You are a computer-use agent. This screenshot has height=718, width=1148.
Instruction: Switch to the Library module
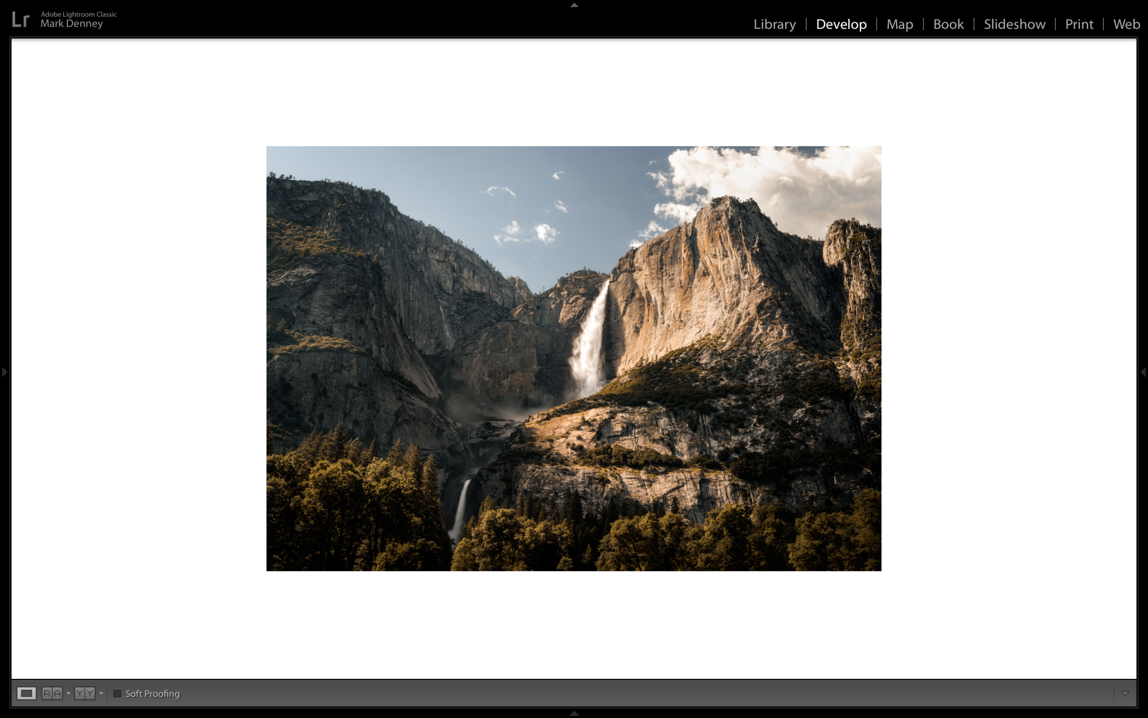coord(775,24)
